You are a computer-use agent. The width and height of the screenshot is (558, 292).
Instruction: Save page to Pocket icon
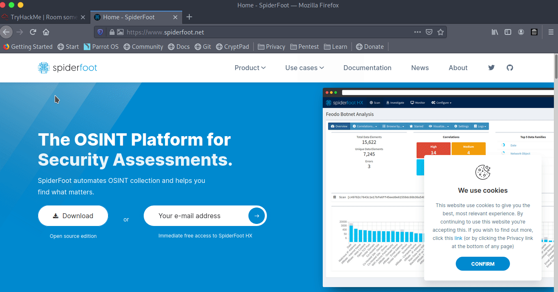[x=429, y=32]
